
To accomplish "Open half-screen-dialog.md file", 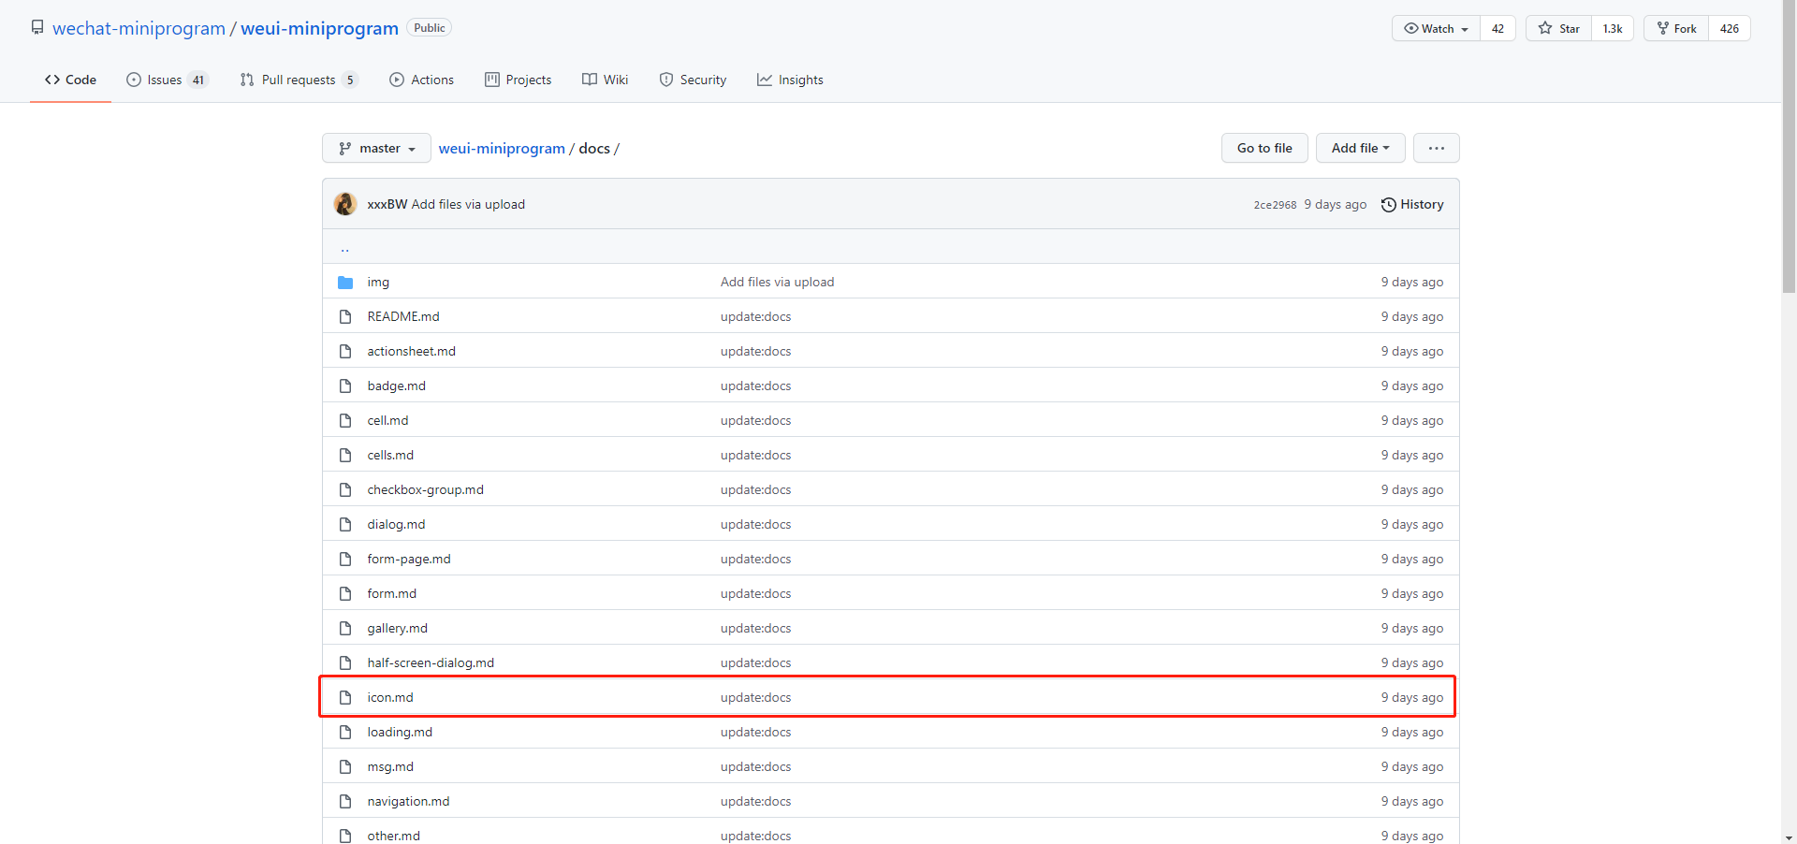I will click(x=431, y=662).
